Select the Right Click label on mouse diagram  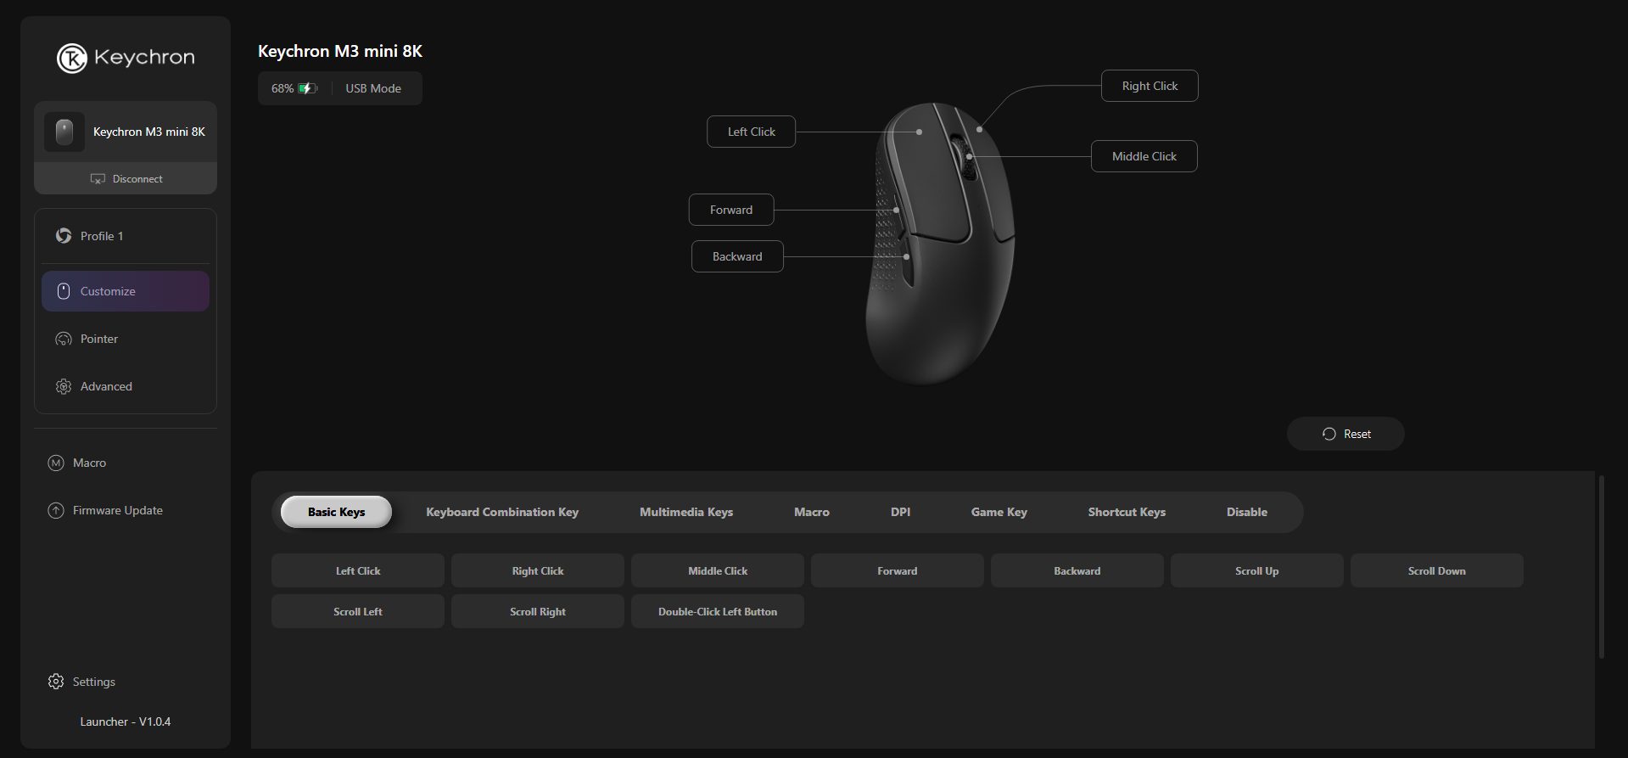click(x=1149, y=86)
